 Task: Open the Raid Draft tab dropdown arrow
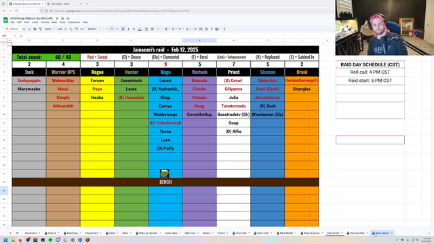pyautogui.click(x=342, y=233)
